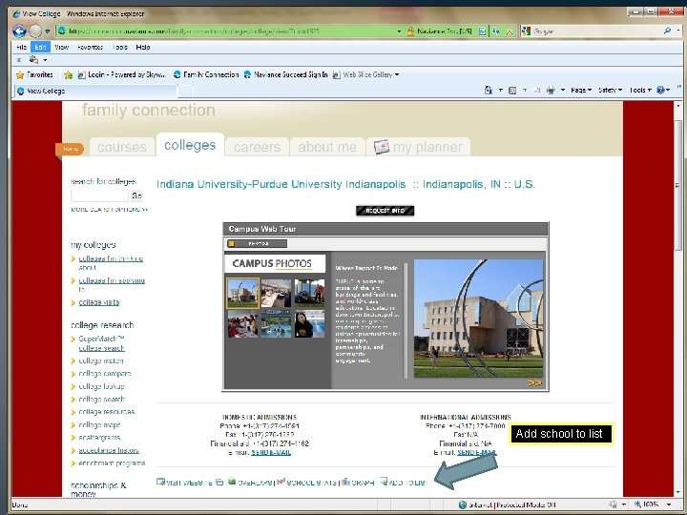The width and height of the screenshot is (687, 515).
Task: Switch to the my planner tab
Action: [x=419, y=147]
